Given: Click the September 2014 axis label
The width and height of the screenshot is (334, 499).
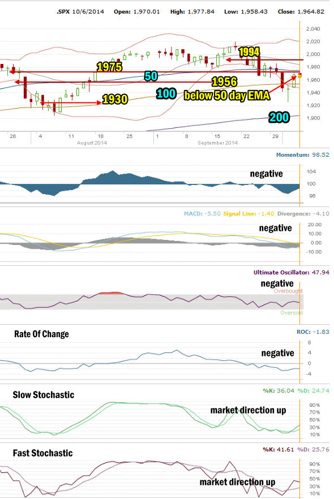Looking at the screenshot, I should click(217, 143).
